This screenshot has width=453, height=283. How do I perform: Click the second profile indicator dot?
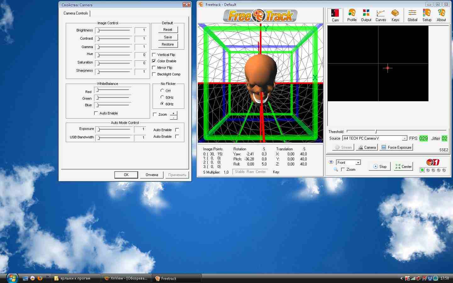[x=428, y=170]
